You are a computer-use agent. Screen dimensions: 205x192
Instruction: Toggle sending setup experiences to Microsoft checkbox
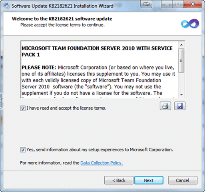pos(23,150)
